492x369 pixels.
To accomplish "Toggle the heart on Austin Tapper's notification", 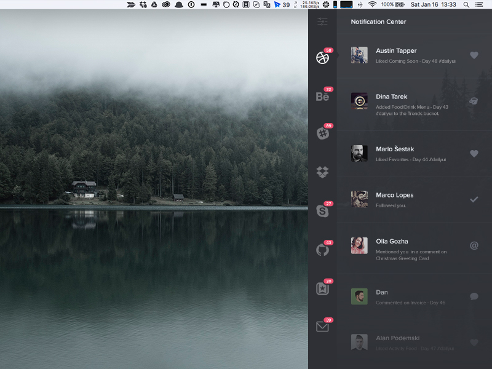I will coord(474,55).
